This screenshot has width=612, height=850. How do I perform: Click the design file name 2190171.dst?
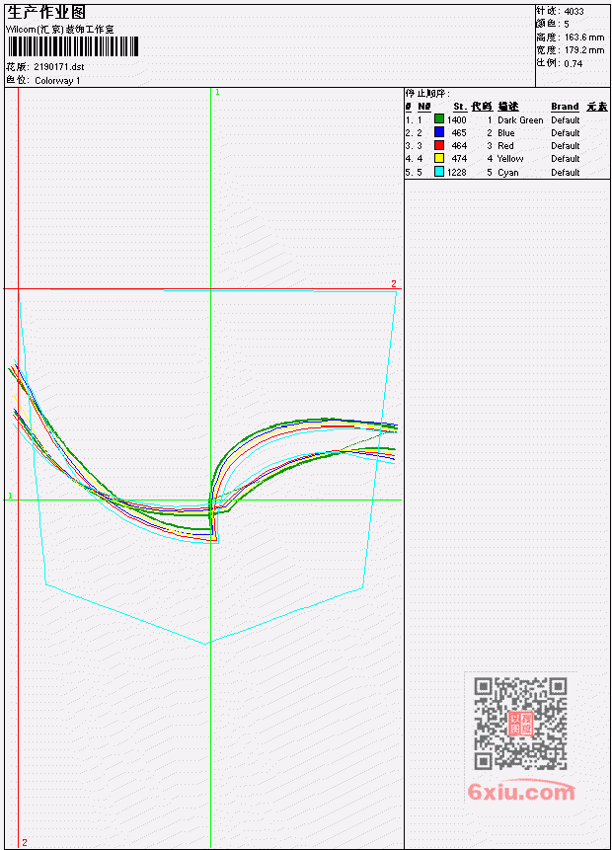click(59, 67)
